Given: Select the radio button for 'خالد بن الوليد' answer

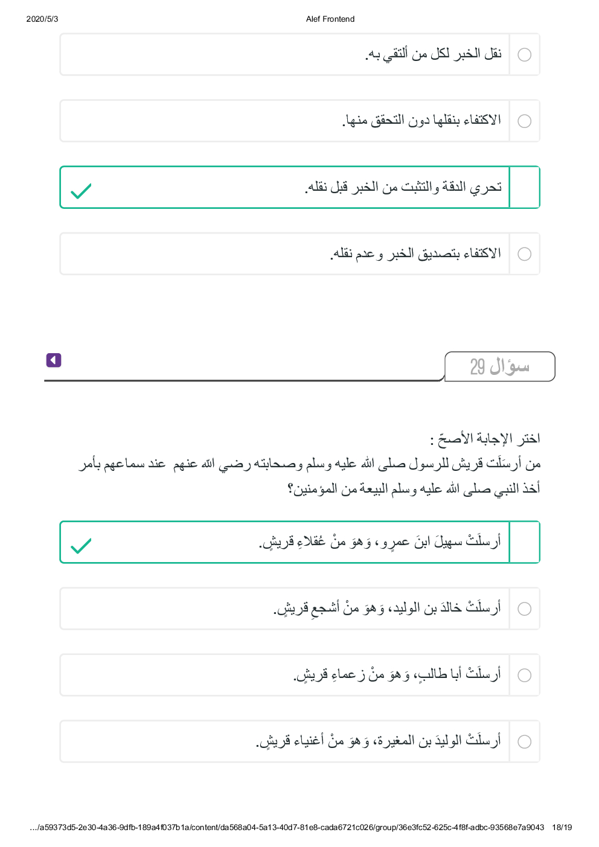Looking at the screenshot, I should coord(525,609).
